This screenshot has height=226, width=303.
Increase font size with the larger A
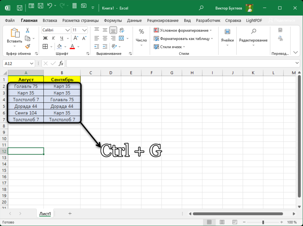click(x=76, y=38)
